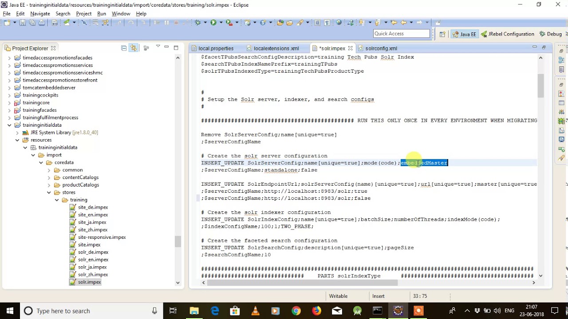Open Firefox from the taskbar
This screenshot has height=319, width=568.
click(316, 311)
